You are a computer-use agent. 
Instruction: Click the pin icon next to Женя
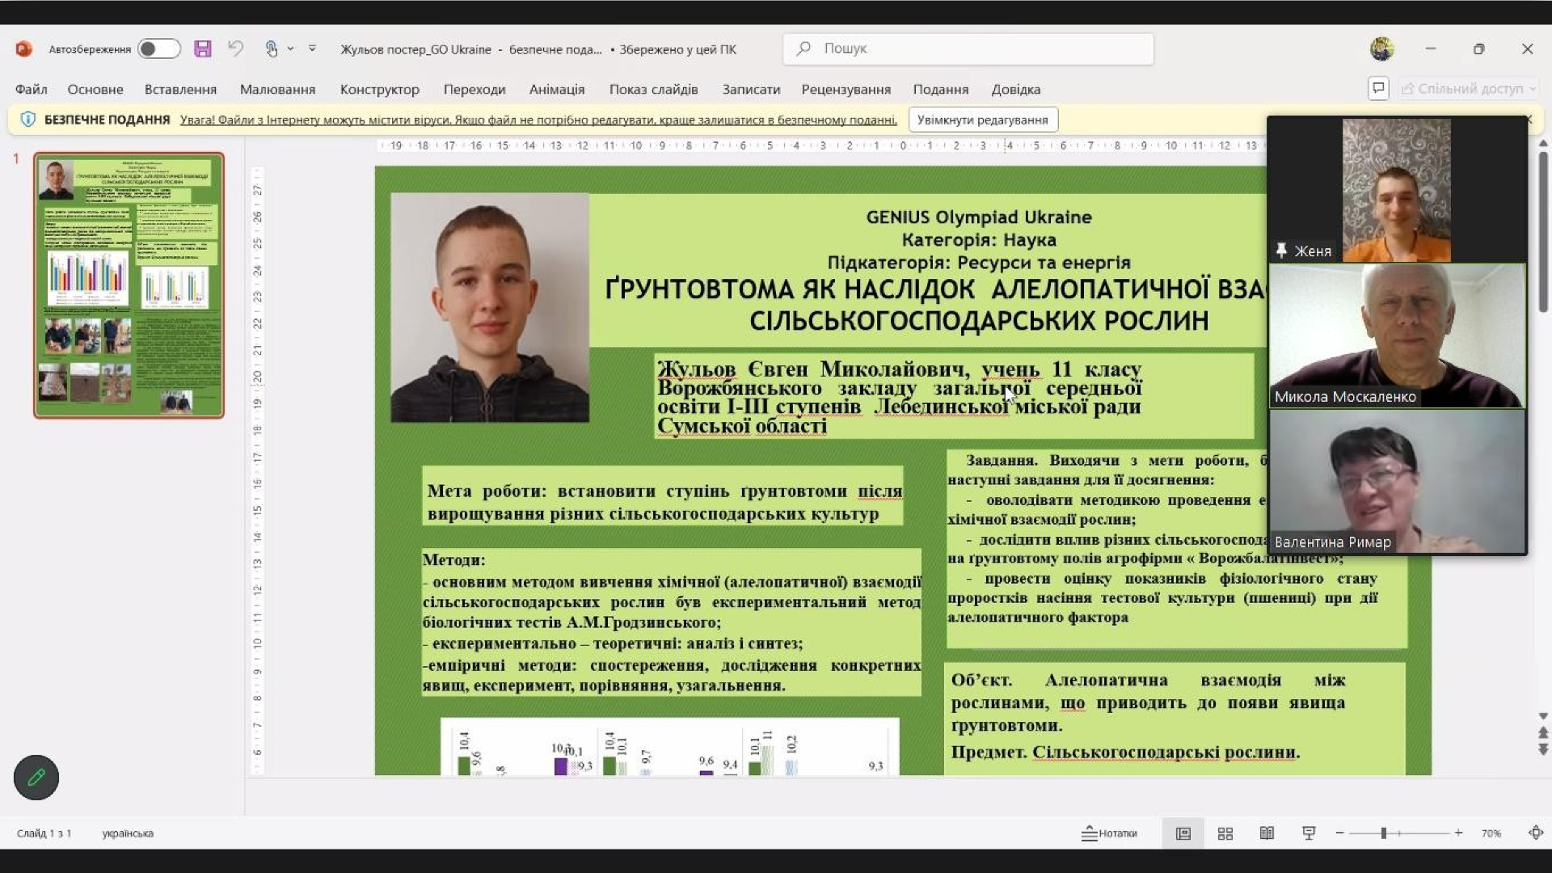[x=1281, y=251]
